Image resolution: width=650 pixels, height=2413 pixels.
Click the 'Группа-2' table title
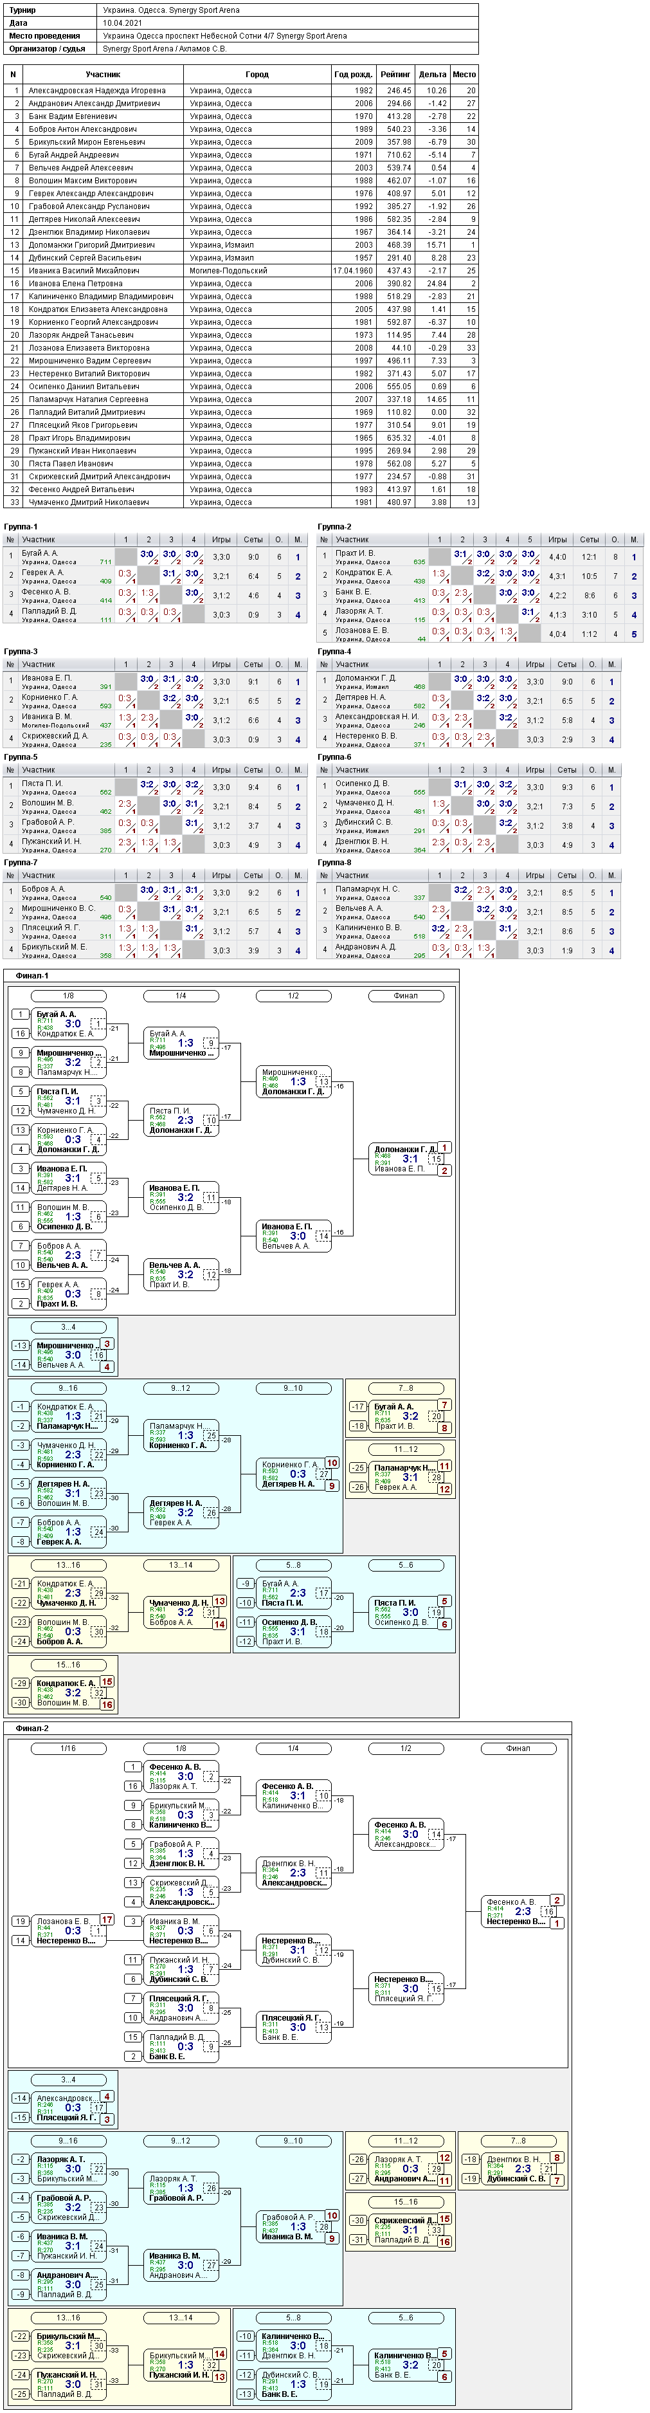[336, 528]
